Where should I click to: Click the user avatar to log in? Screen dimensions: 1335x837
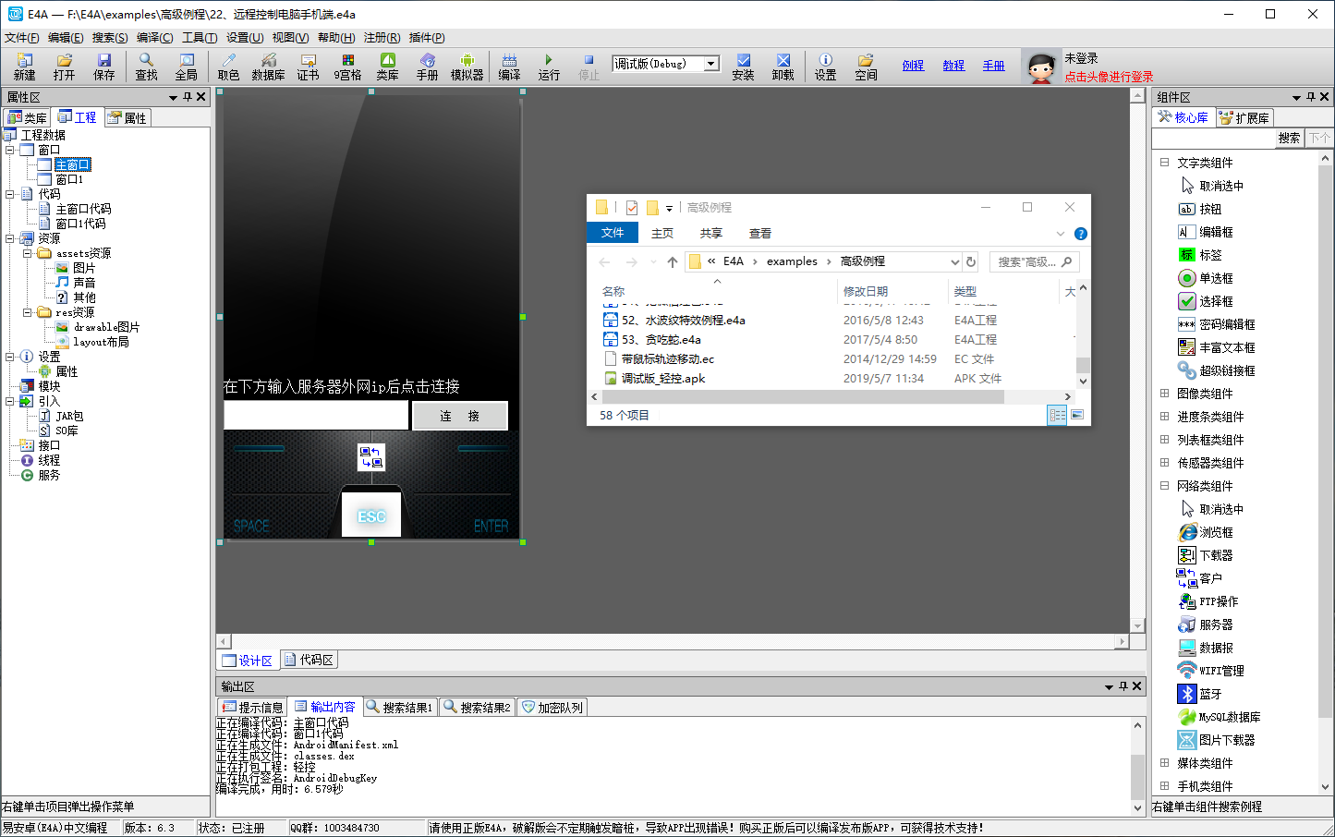coord(1041,68)
